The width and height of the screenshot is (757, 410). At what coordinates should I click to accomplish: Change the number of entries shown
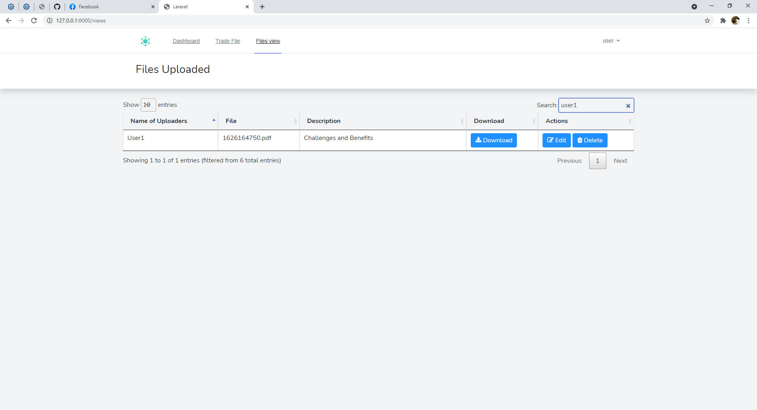tap(148, 105)
